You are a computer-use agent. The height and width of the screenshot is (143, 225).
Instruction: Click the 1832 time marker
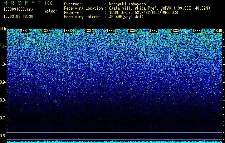(x=47, y=31)
